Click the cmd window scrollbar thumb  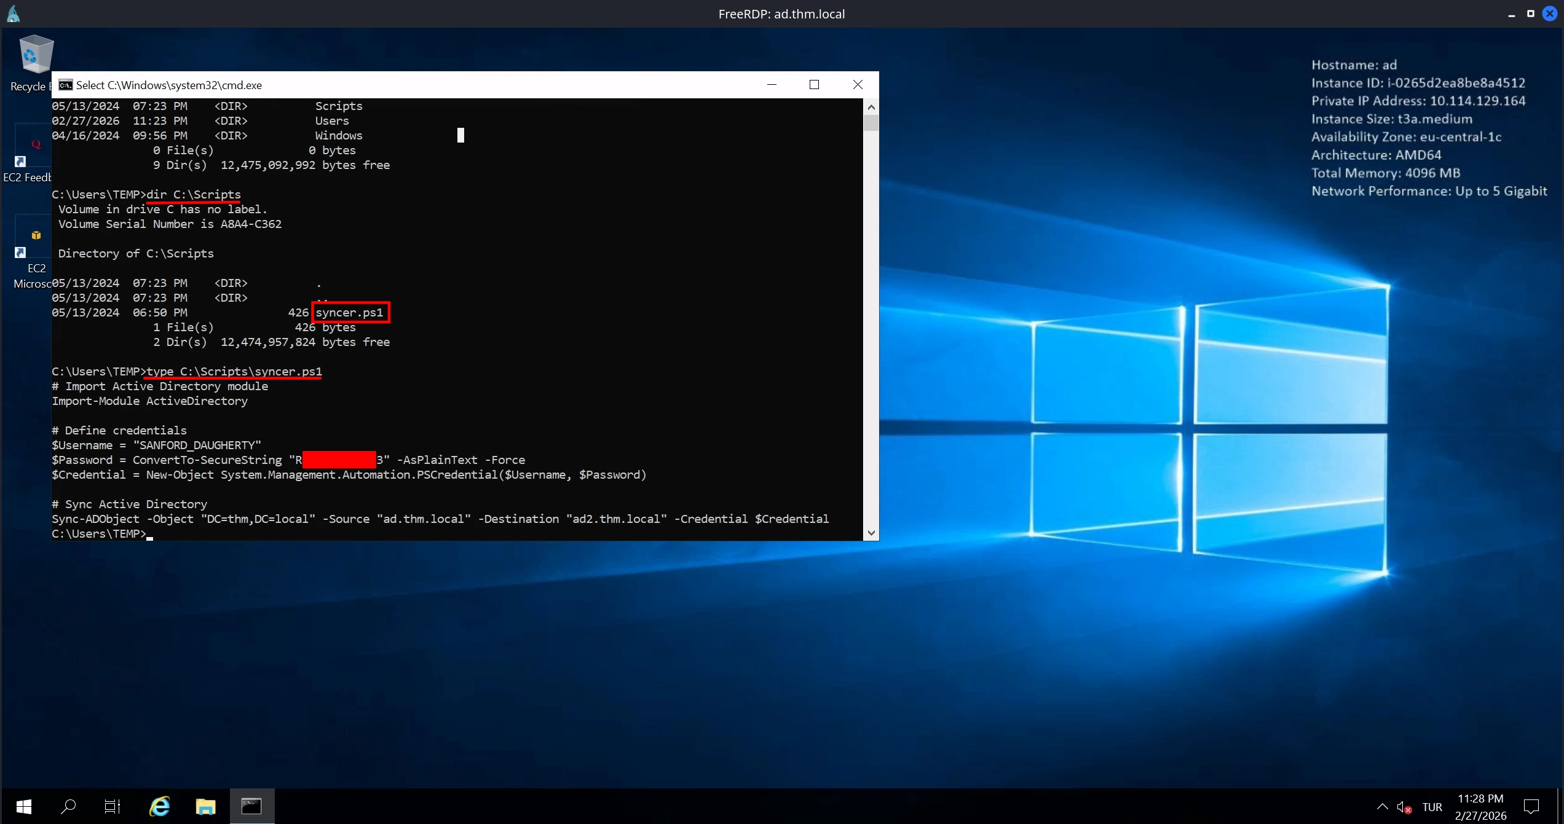click(x=871, y=123)
